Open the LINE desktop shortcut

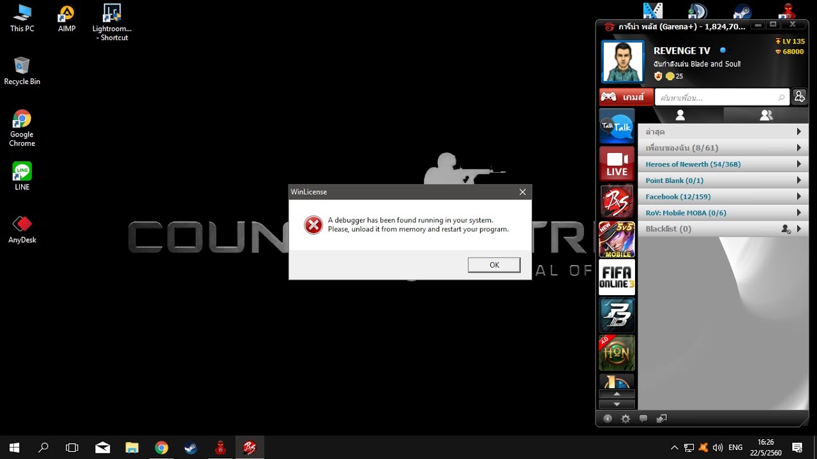22,176
